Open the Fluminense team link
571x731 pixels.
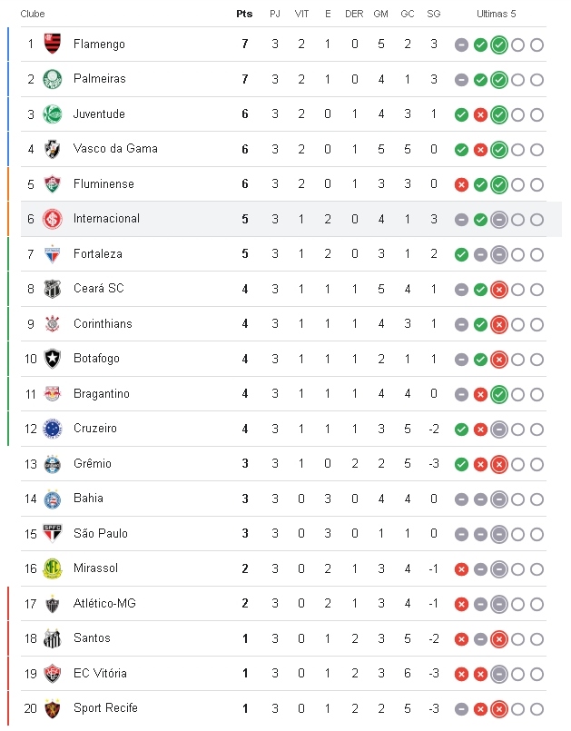tap(103, 183)
